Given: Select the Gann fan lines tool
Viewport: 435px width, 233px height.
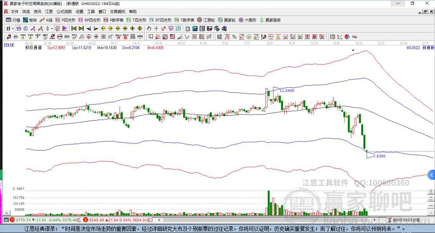Looking at the screenshot, I should (158, 36).
